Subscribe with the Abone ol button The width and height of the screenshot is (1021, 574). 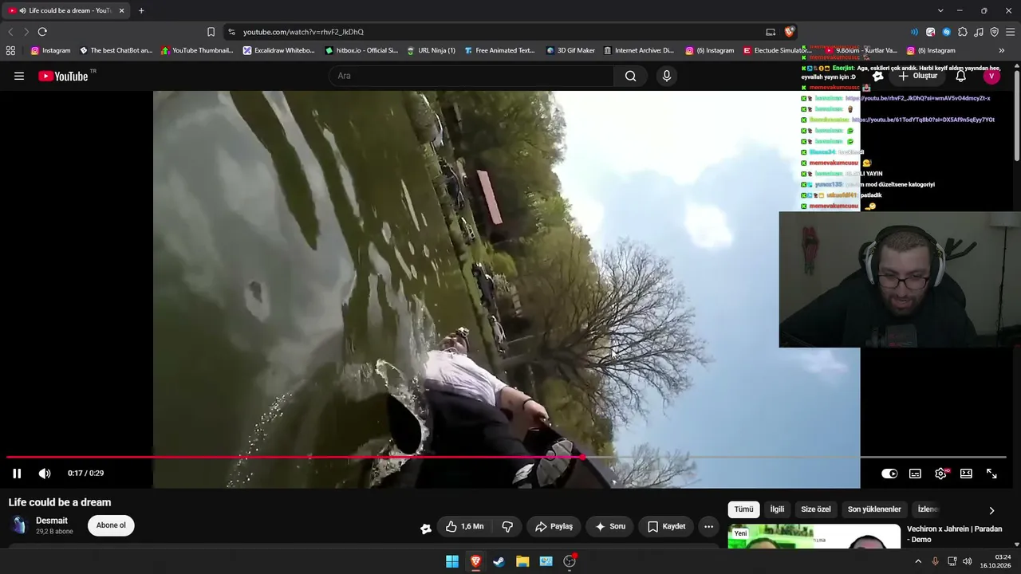(111, 525)
